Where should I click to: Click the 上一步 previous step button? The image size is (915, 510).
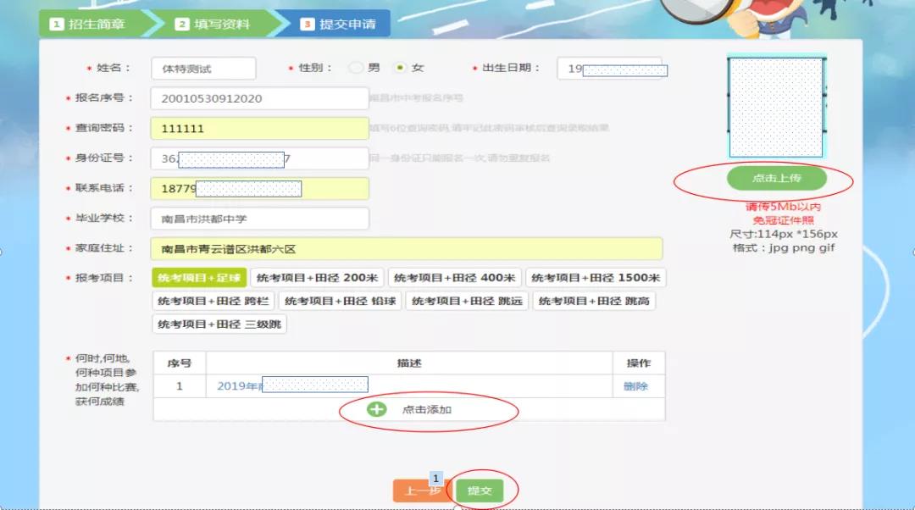[x=422, y=491]
